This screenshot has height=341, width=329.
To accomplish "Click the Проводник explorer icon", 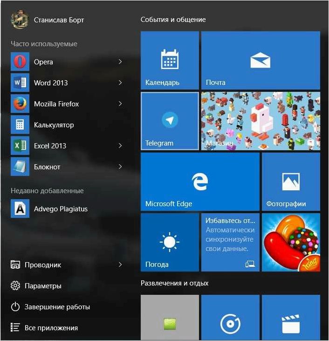I will [x=15, y=264].
